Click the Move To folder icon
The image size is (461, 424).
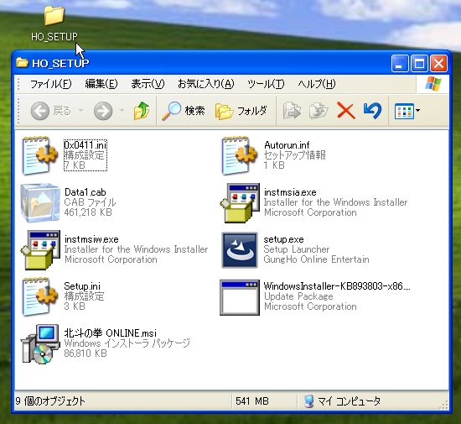[292, 111]
